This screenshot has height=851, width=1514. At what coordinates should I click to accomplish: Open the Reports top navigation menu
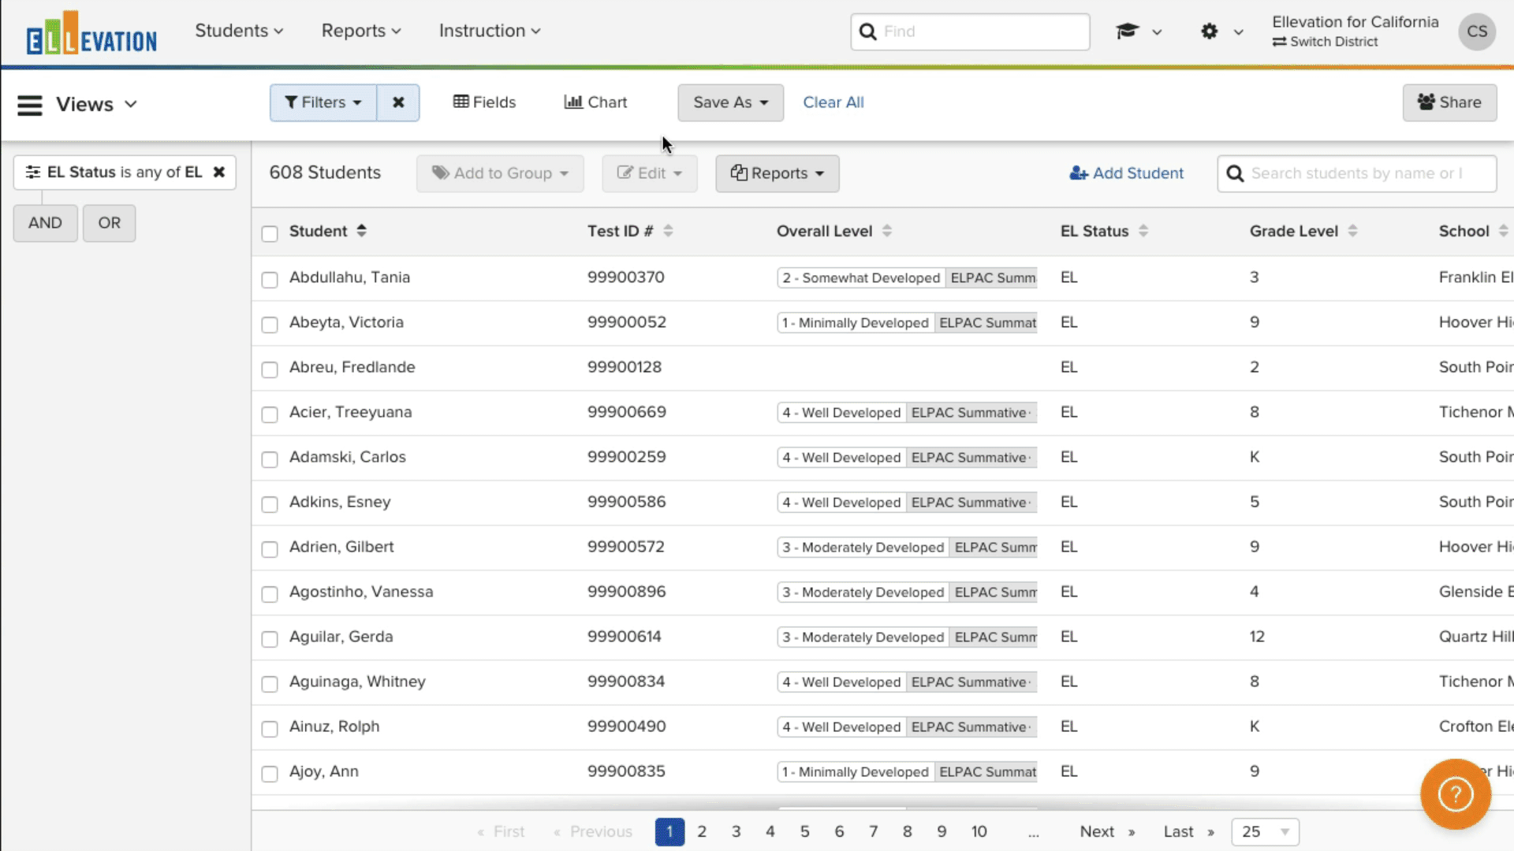[361, 31]
